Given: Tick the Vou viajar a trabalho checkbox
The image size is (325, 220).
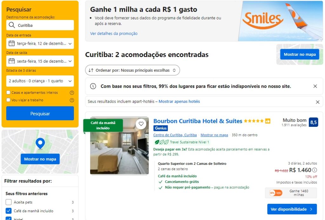Looking at the screenshot, I should [x=8, y=100].
